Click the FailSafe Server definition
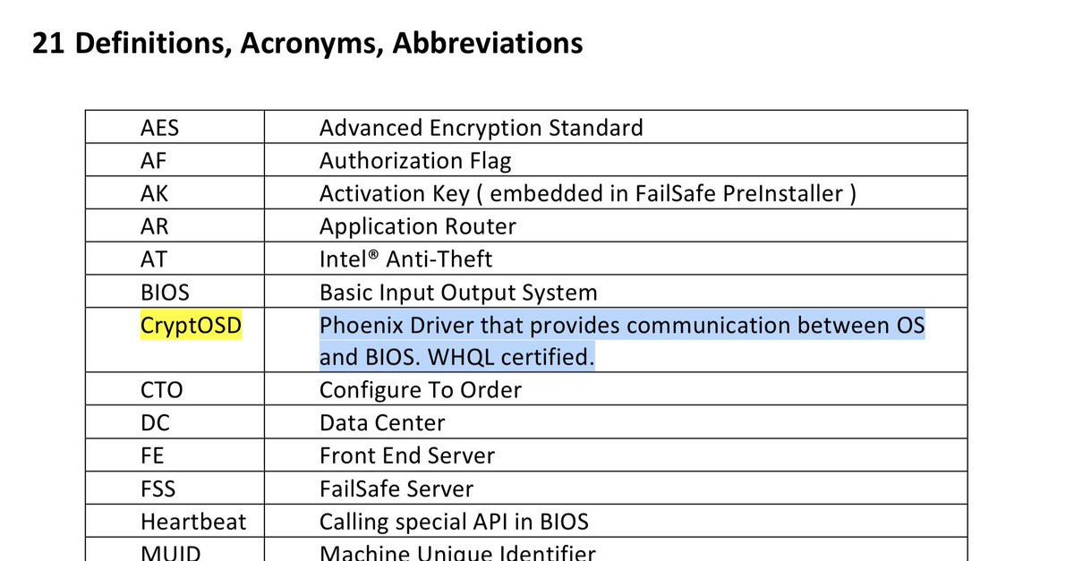The height and width of the screenshot is (561, 1074). [396, 489]
